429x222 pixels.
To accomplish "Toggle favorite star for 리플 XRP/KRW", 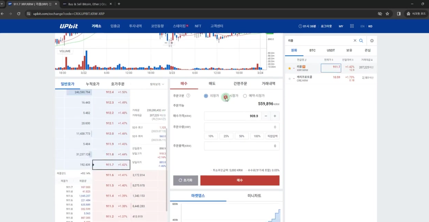I will point(289,68).
